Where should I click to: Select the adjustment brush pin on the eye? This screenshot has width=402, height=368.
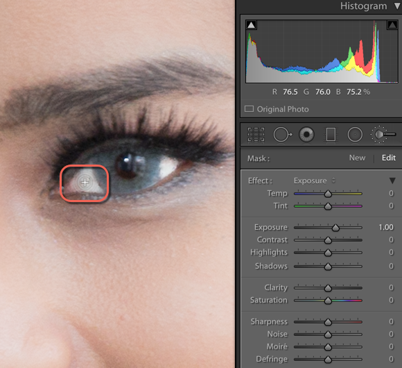pyautogui.click(x=85, y=183)
